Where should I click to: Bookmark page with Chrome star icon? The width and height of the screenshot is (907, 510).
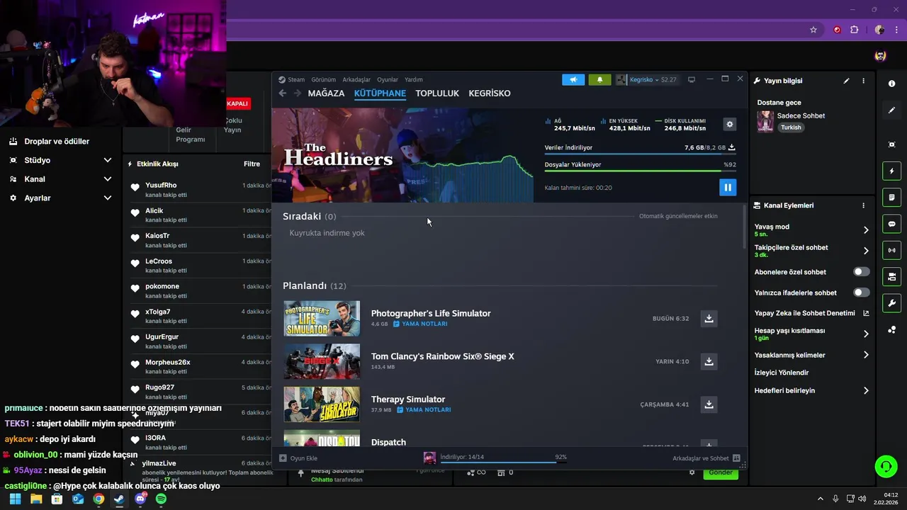point(813,30)
